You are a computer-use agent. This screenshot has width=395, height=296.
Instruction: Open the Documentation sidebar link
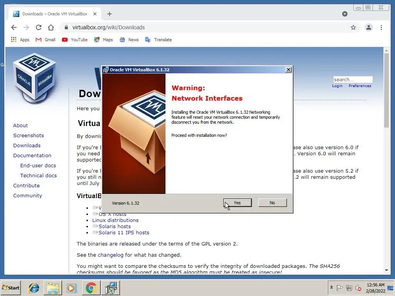[32, 156]
